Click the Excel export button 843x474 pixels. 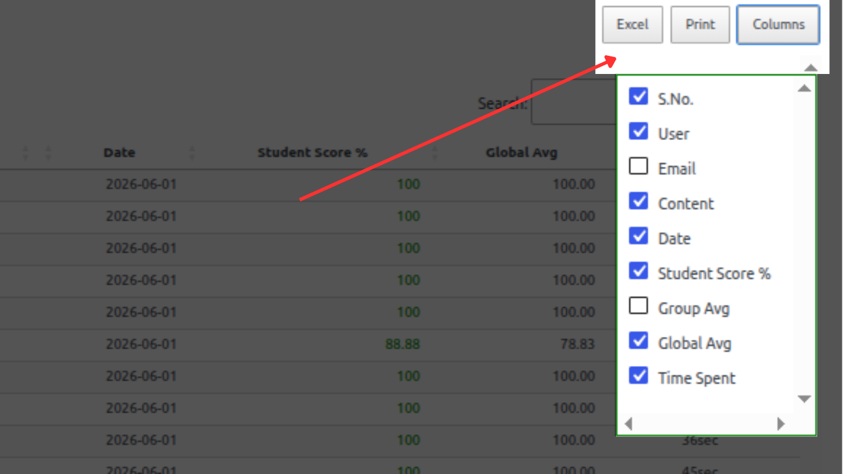click(632, 24)
